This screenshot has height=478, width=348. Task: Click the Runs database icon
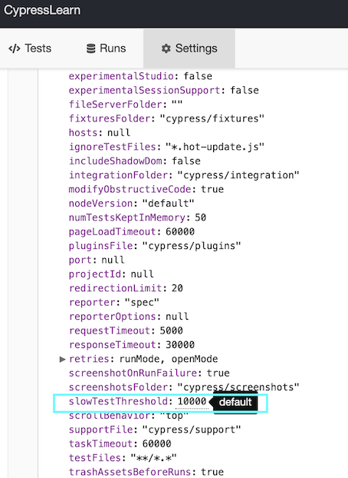[x=90, y=48]
